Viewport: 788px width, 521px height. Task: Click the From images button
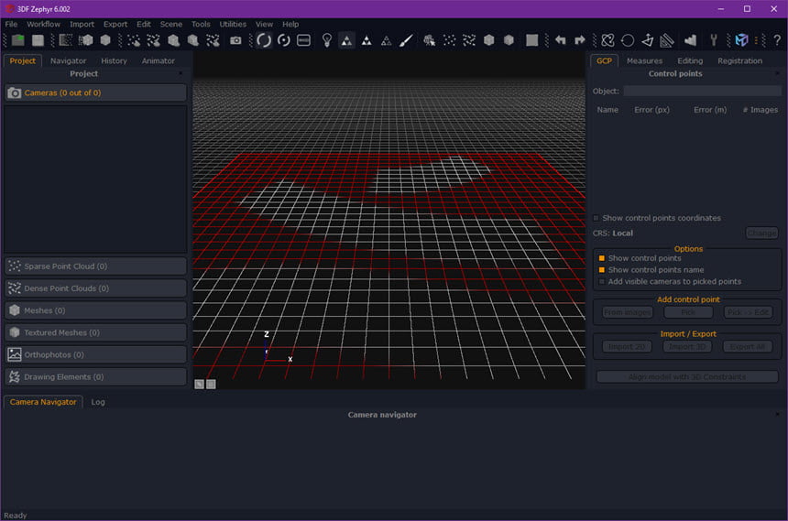[x=627, y=312]
